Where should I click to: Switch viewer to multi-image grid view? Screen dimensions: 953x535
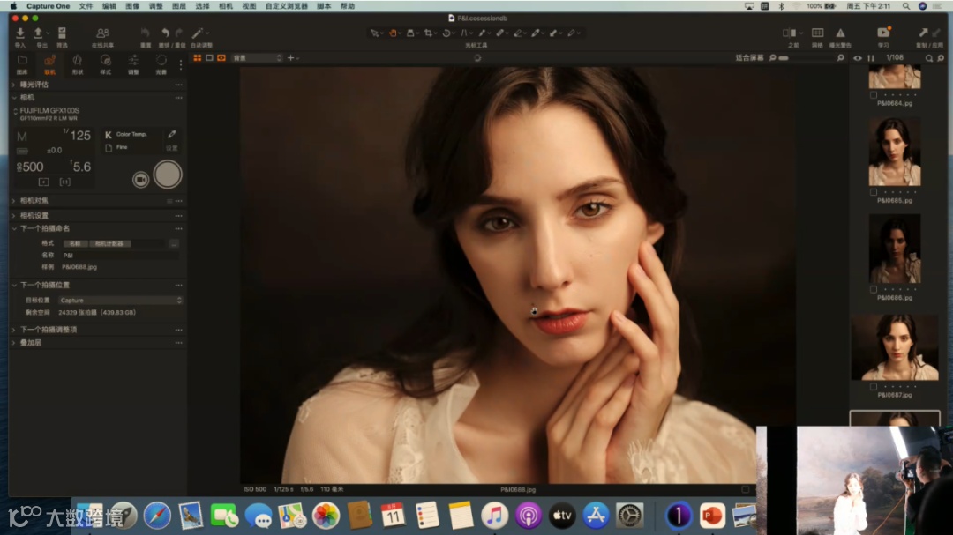point(198,57)
